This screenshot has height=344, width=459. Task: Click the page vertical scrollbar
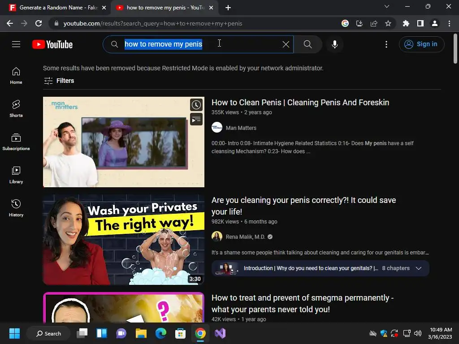click(455, 48)
